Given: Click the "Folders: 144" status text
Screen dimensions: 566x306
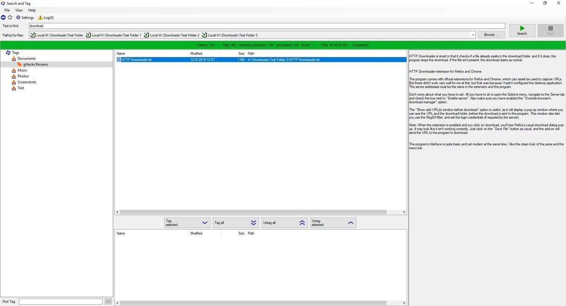Looking at the screenshot, I should (206, 45).
